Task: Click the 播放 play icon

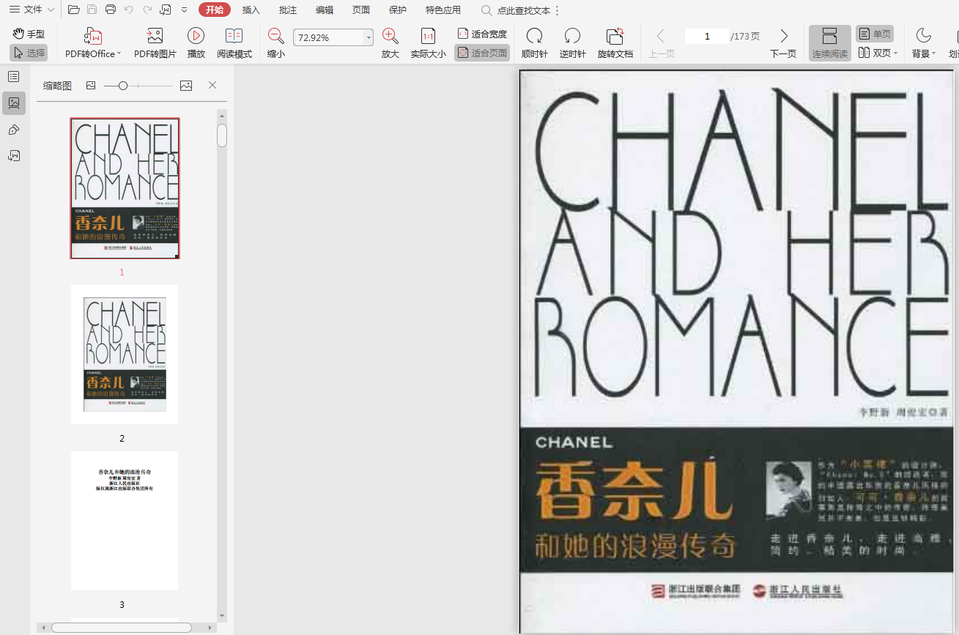Action: 196,37
